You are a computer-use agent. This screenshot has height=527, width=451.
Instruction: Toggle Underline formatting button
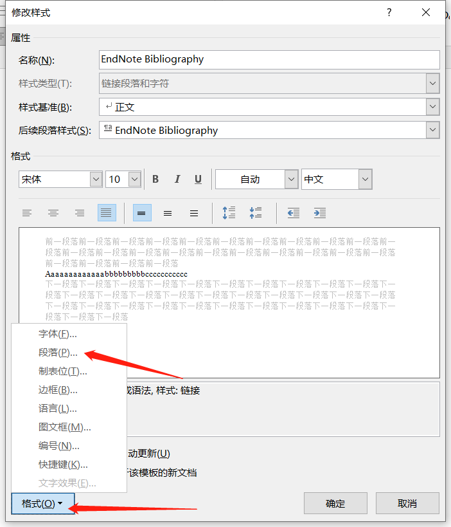click(198, 180)
